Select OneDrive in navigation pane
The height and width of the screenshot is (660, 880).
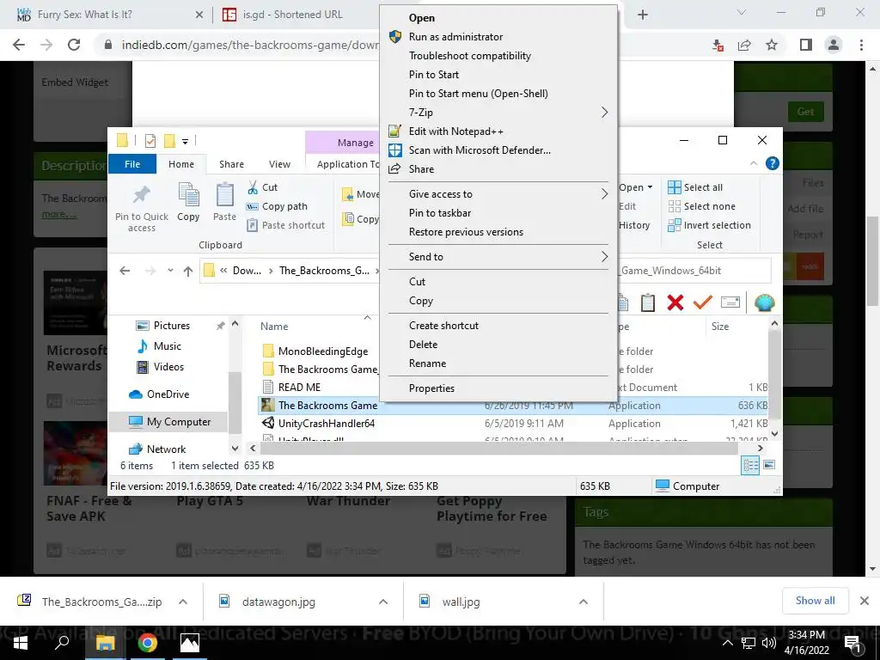coord(168,394)
